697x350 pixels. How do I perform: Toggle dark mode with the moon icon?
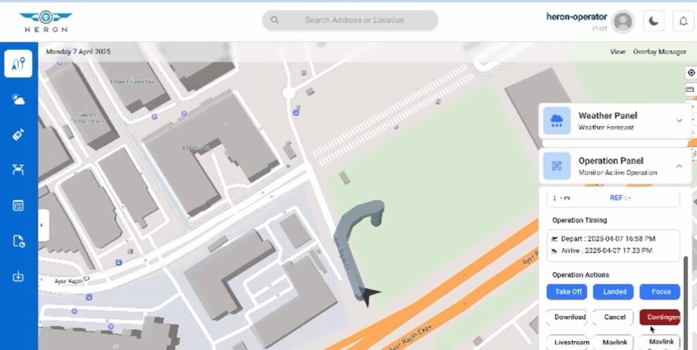653,21
